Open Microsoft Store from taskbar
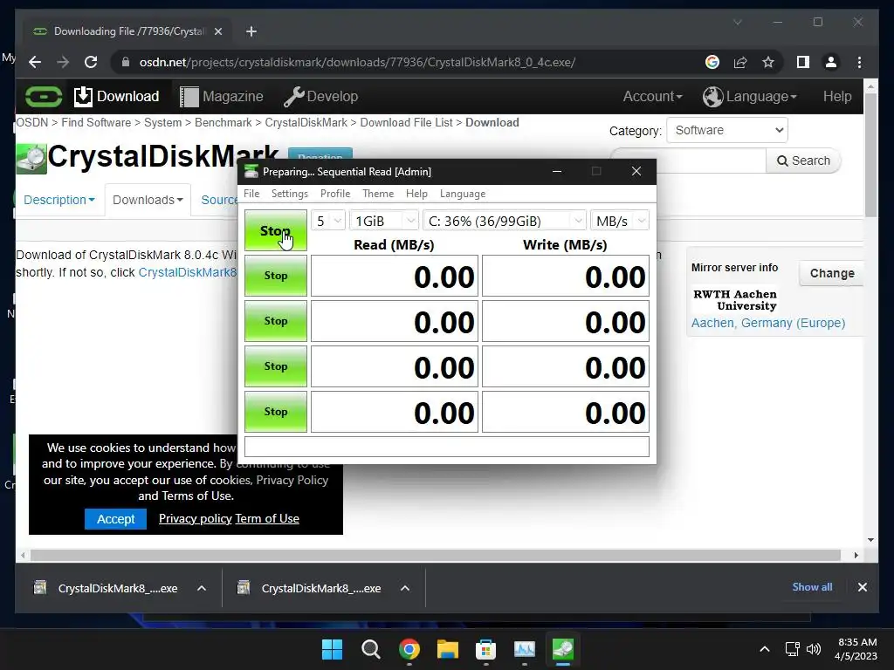This screenshot has width=894, height=670. tap(485, 649)
